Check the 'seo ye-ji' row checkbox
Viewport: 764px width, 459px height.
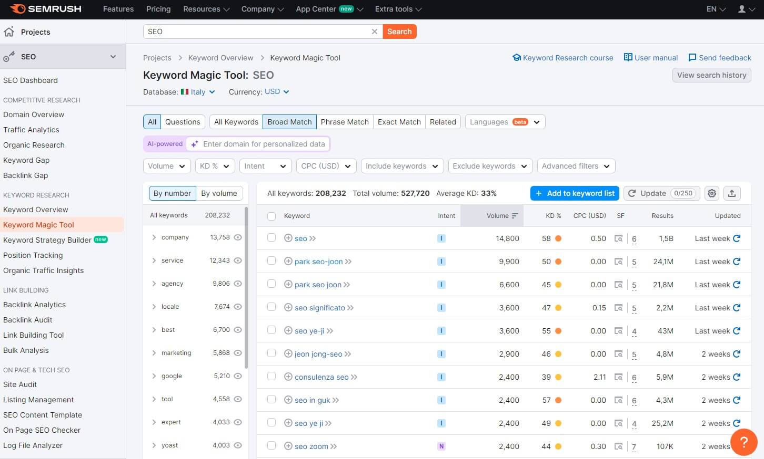click(272, 330)
